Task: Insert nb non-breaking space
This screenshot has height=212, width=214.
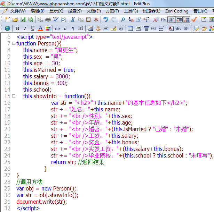Action: tap(57, 28)
